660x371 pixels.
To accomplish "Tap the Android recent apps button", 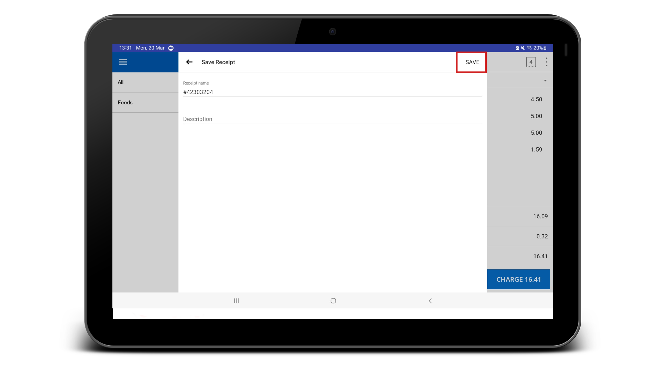I will (x=236, y=301).
